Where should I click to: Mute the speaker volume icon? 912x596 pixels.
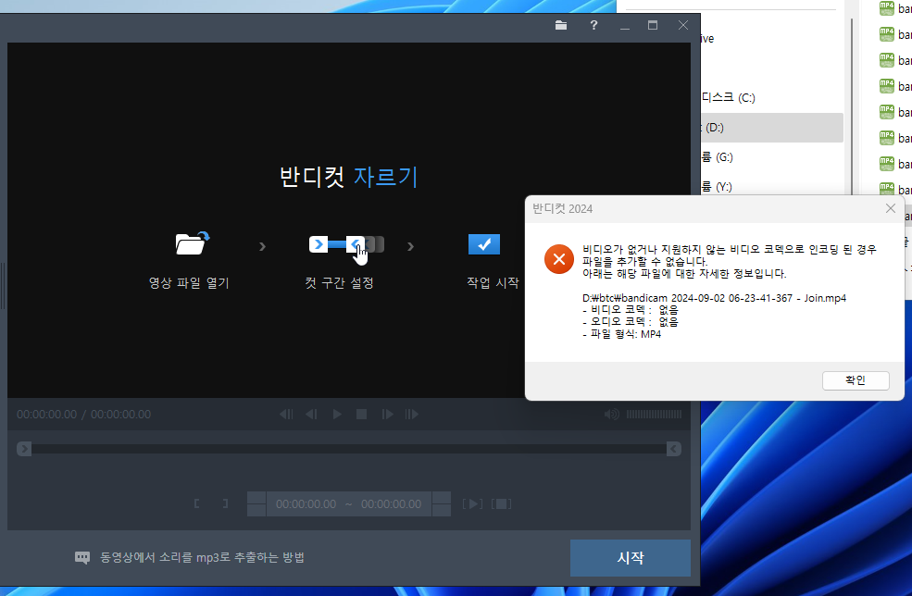pyautogui.click(x=611, y=414)
